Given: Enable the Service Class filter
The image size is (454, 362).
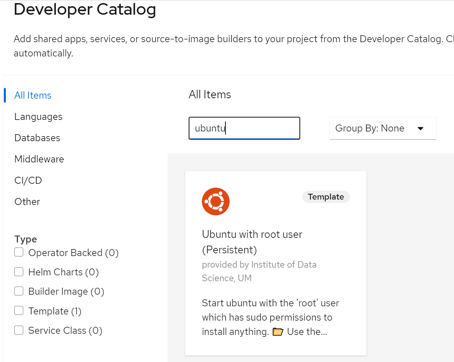Looking at the screenshot, I should coord(19,330).
